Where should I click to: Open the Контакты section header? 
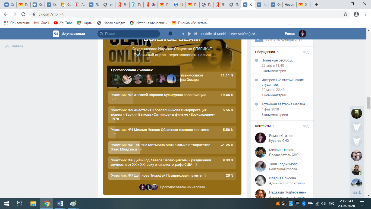pyautogui.click(x=263, y=126)
